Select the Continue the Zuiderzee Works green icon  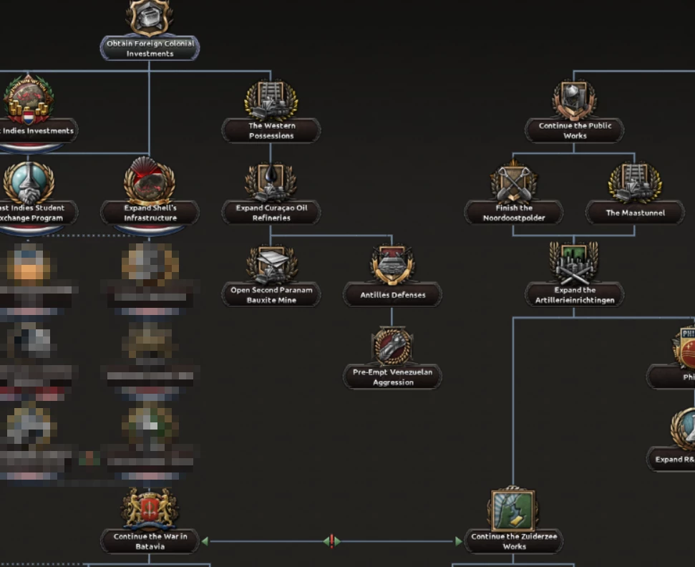pyautogui.click(x=513, y=508)
